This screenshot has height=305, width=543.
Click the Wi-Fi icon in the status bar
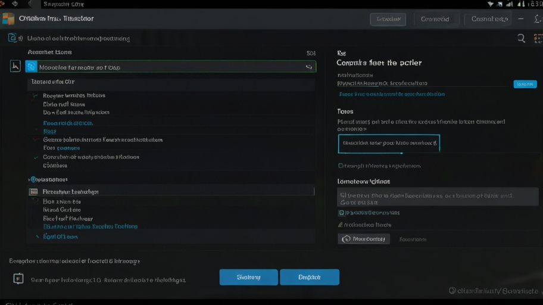(x=490, y=4)
